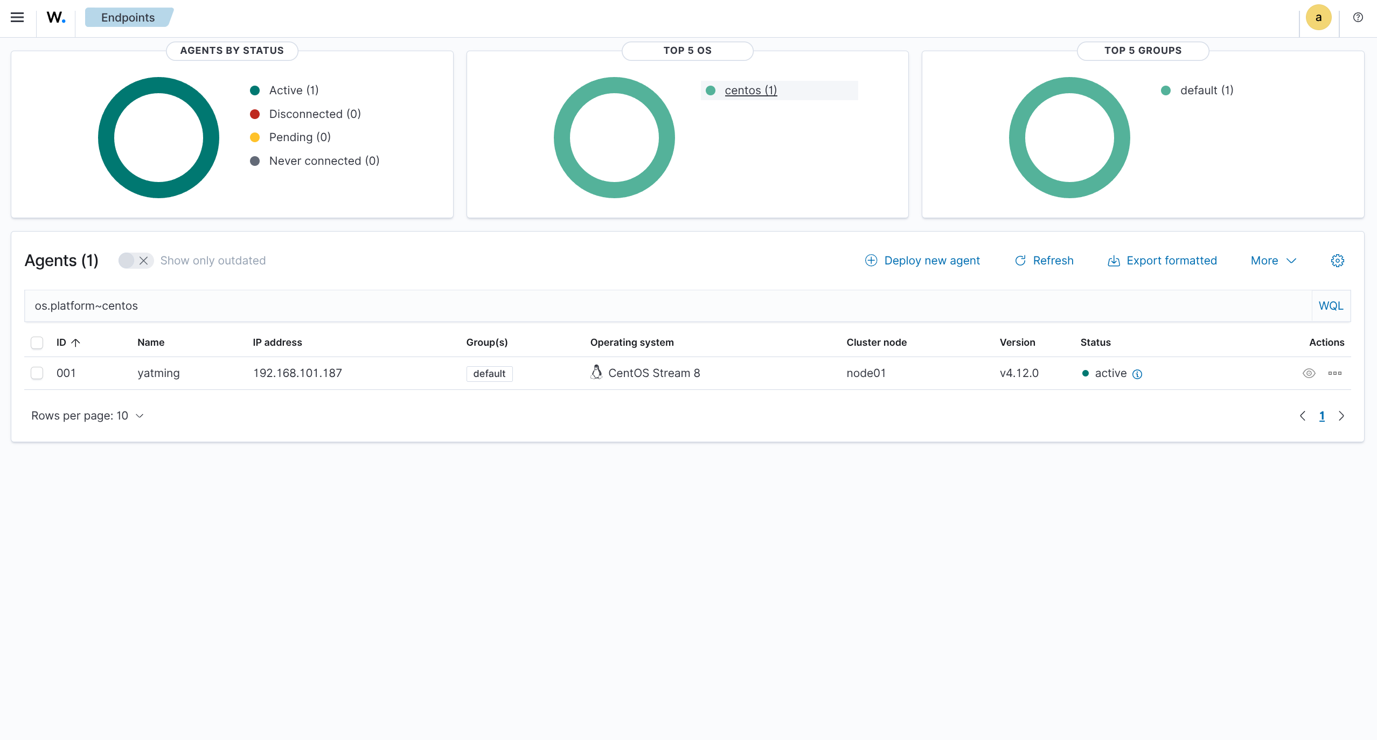Screen dimensions: 1377x740
Task: Click status info icon next to active
Action: click(x=1137, y=374)
